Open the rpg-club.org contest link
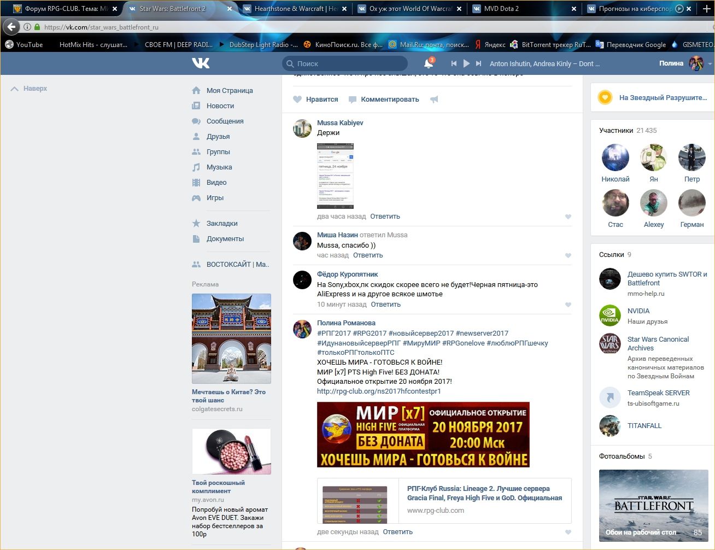Screen dimensions: 715x550 tap(379, 391)
